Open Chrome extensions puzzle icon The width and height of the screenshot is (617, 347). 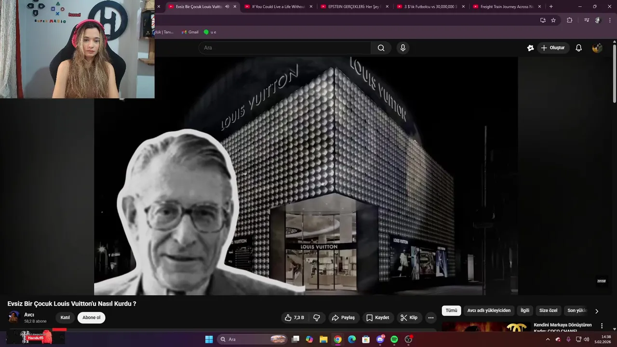(x=569, y=20)
